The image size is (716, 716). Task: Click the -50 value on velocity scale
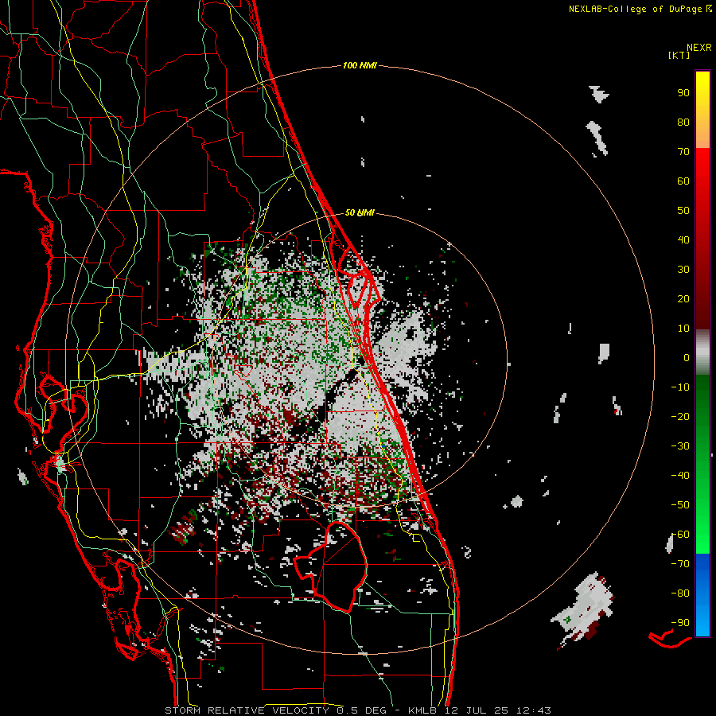pyautogui.click(x=680, y=505)
